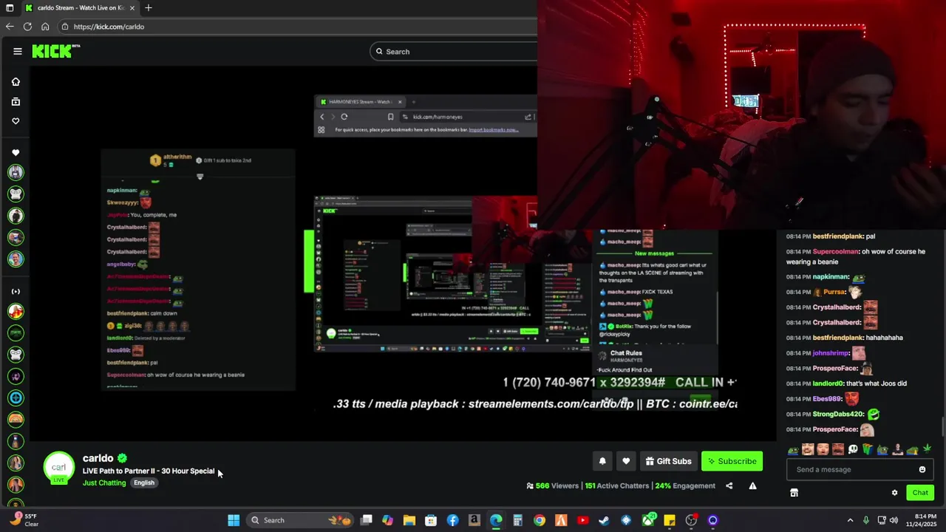Open Facebook from taskbar
Image resolution: width=946 pixels, height=532 pixels.
452,520
